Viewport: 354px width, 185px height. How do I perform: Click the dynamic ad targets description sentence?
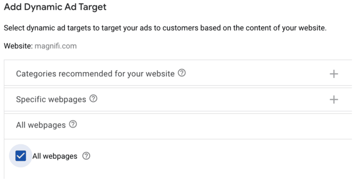(165, 28)
